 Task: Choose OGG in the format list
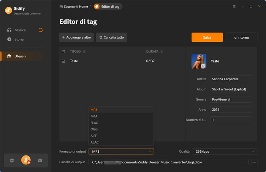point(121,129)
